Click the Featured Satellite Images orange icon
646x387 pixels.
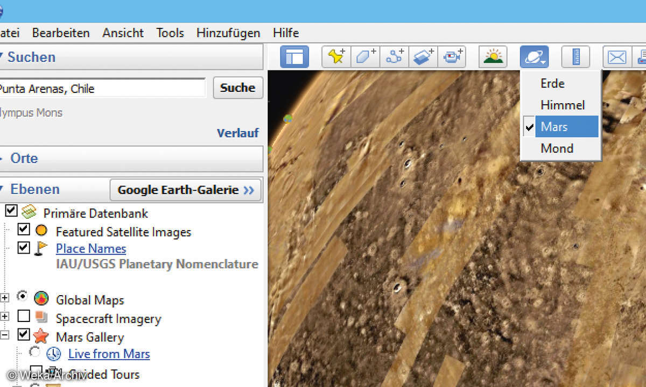(x=41, y=231)
